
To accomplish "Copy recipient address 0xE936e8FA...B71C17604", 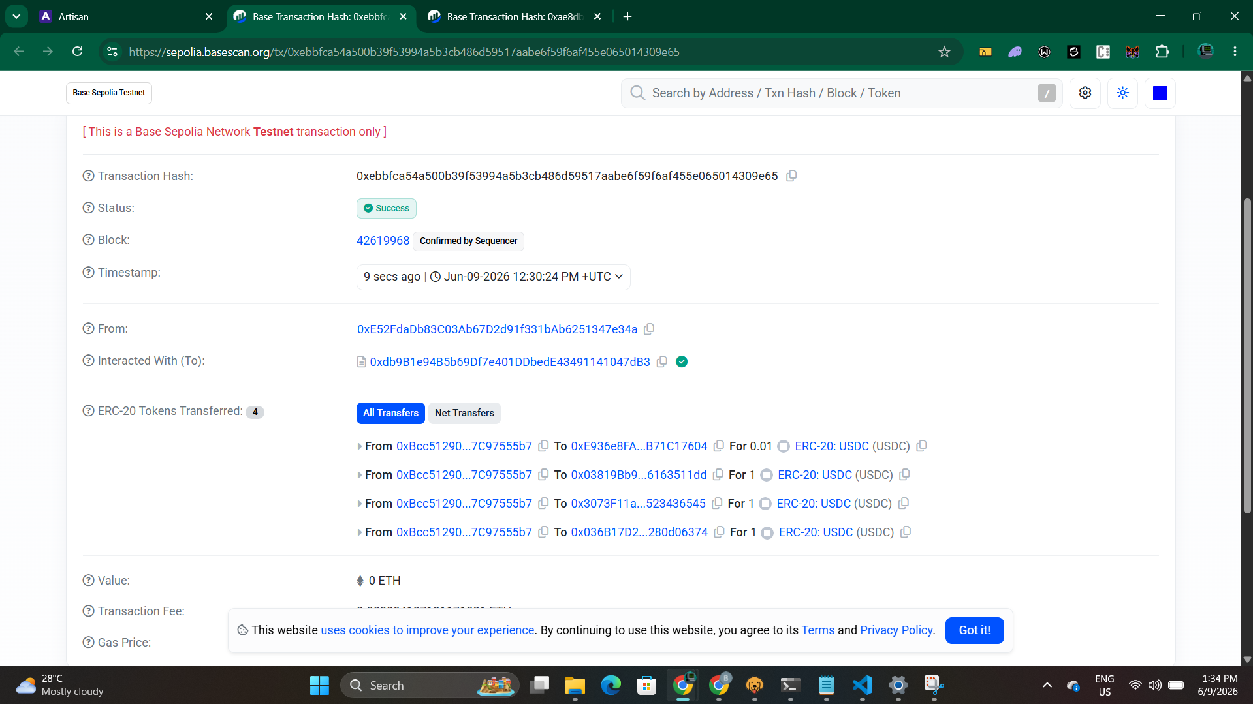I will pyautogui.click(x=719, y=446).
